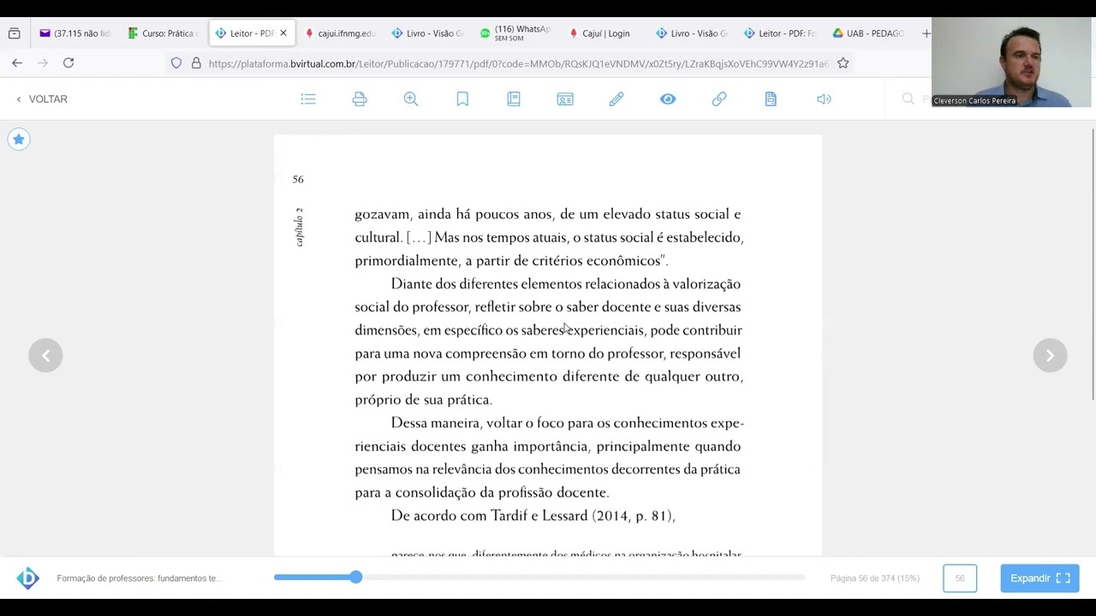Click the zoom-in magnifier icon
The width and height of the screenshot is (1096, 616).
point(411,99)
